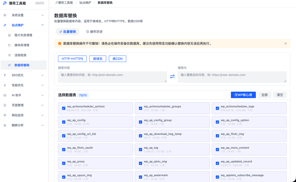This screenshot has height=182, width=296.
Task: Switch to the 批量替换 tab
Action: coord(68,32)
